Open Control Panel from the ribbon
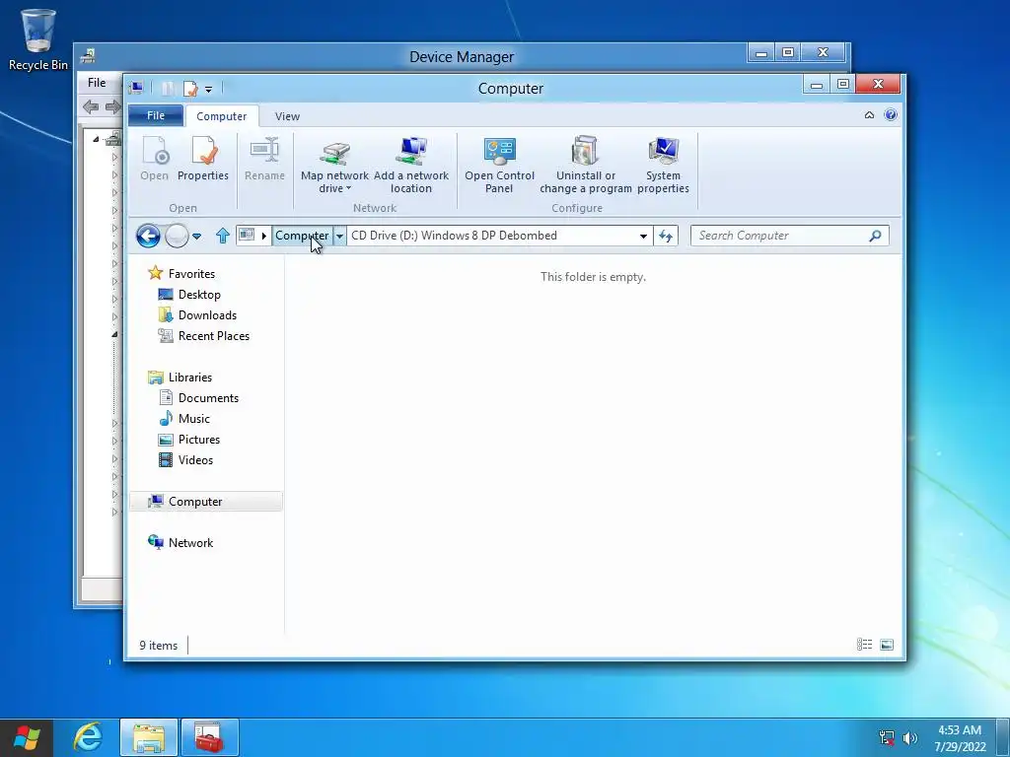 coord(499,165)
